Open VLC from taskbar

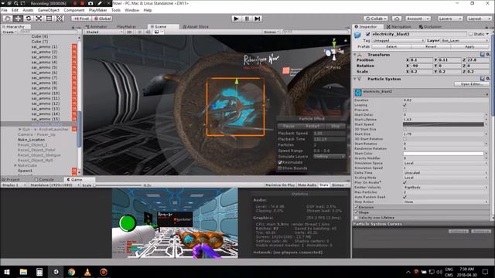87,272
